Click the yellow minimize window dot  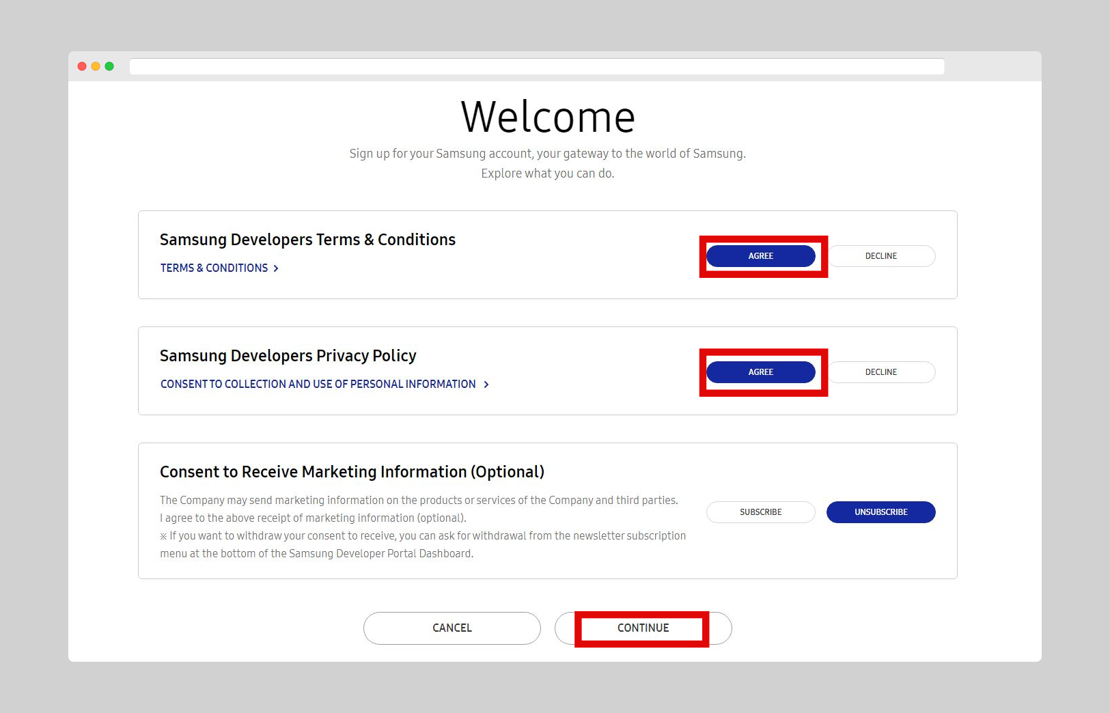coord(96,66)
